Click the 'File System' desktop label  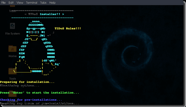point(12,34)
